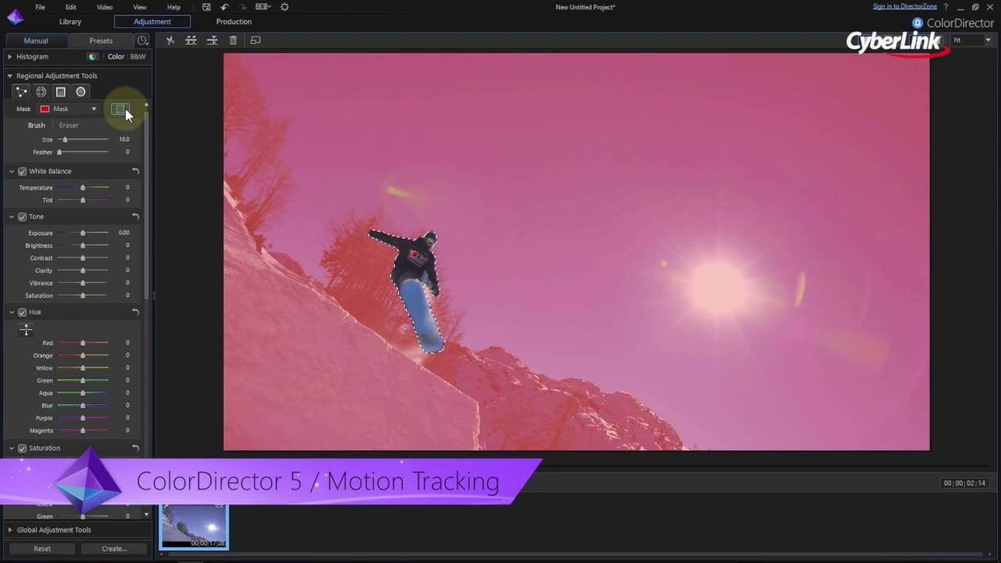This screenshot has width=1001, height=563.
Task: Click the Reset button
Action: (42, 549)
